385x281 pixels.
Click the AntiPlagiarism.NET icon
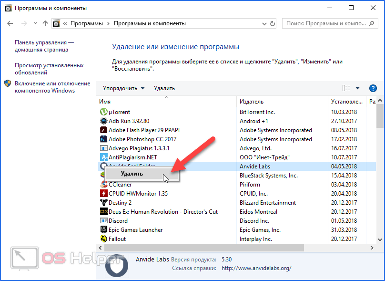(x=103, y=157)
